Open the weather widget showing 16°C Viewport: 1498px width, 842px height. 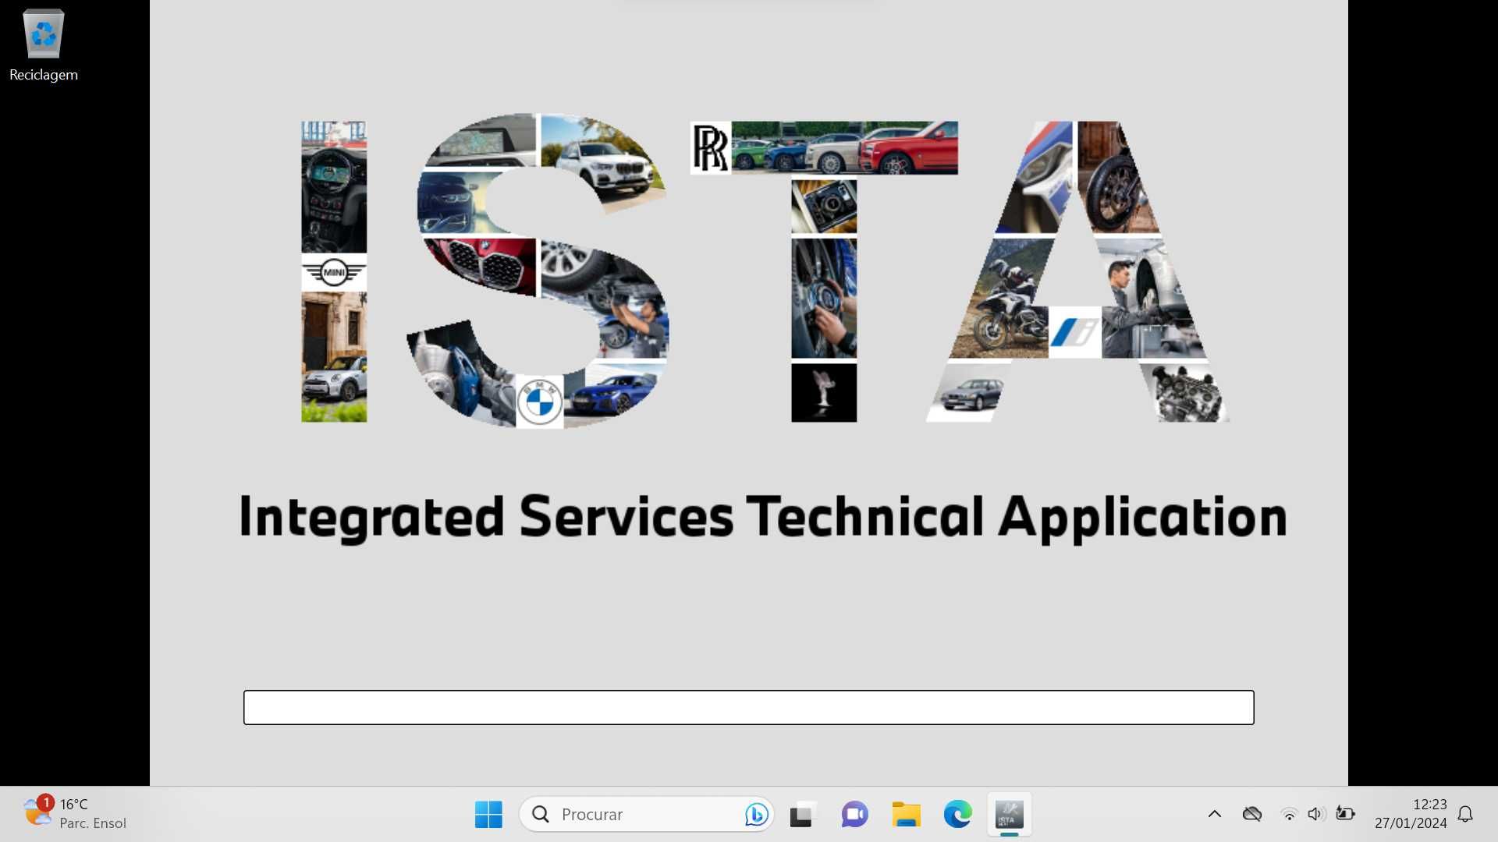click(75, 814)
